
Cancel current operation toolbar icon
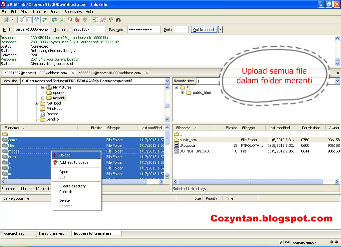pos(70,20)
